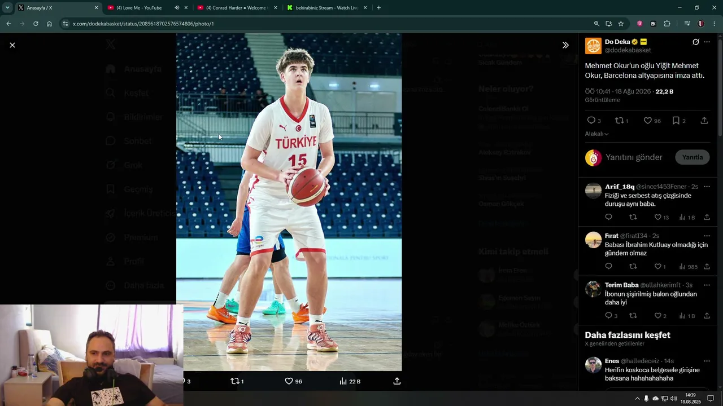The image size is (723, 406).
Task: Repost Terim Baba's comment
Action: coord(633,316)
